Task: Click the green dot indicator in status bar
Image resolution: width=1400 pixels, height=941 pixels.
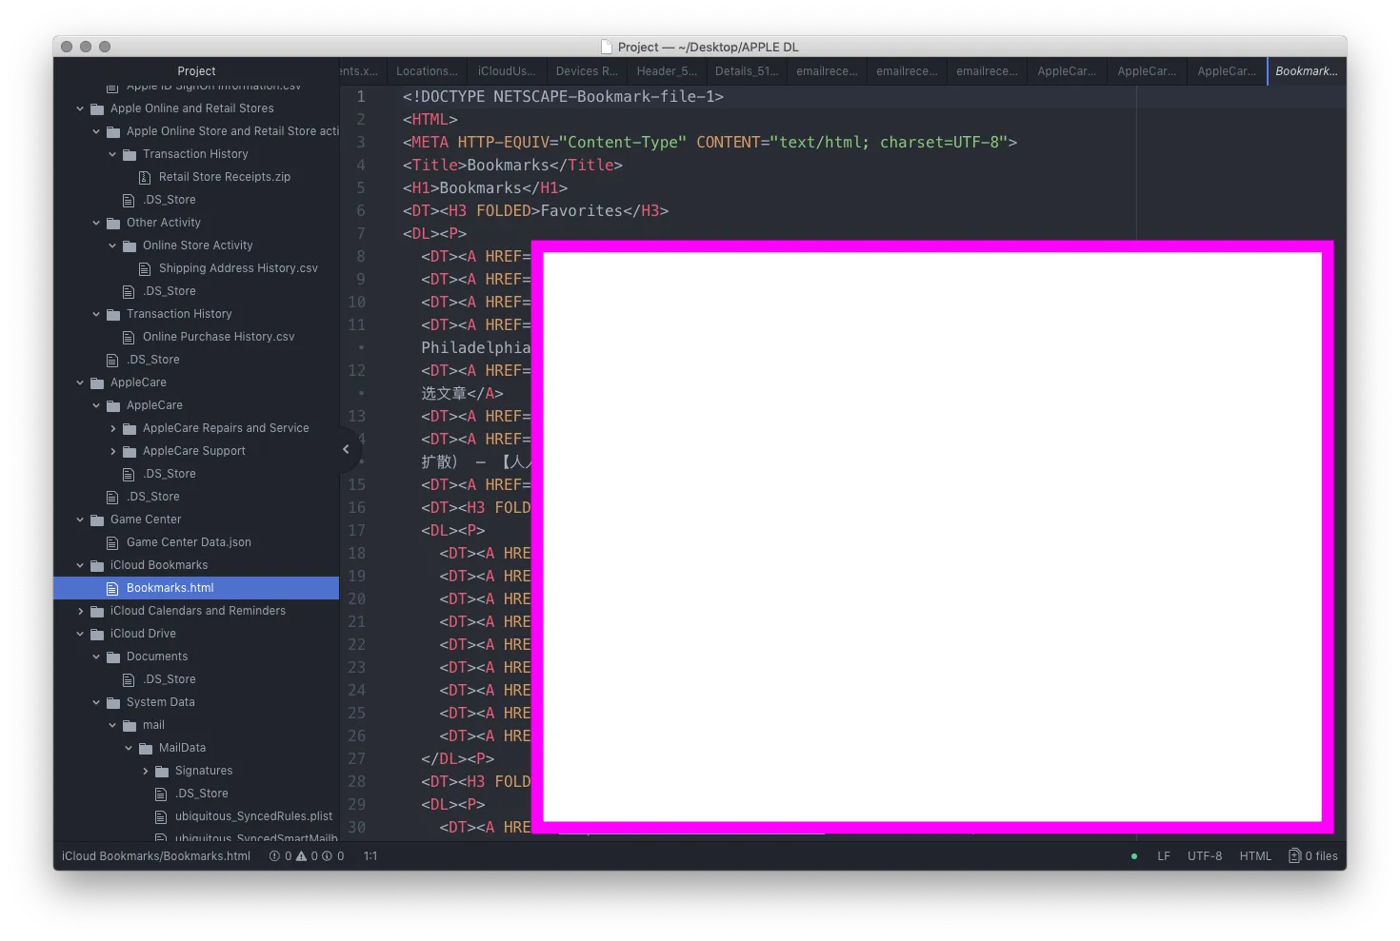Action: point(1133,856)
